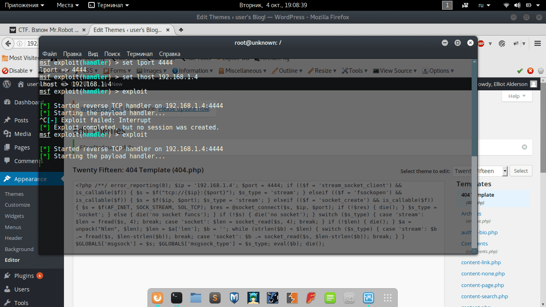The width and height of the screenshot is (546, 307).
Task: Click the globe-with-pencil extension icon in Firefox
Action: (x=502, y=44)
